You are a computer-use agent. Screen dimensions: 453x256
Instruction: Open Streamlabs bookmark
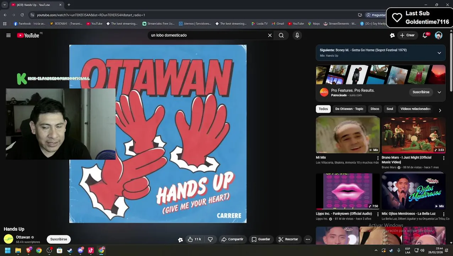[158, 24]
